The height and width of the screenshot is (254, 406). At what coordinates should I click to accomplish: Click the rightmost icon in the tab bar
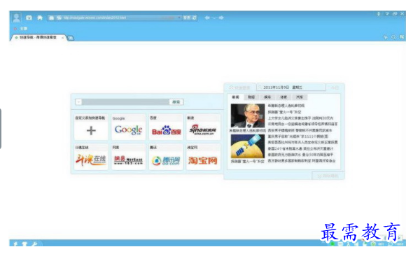click(x=401, y=37)
